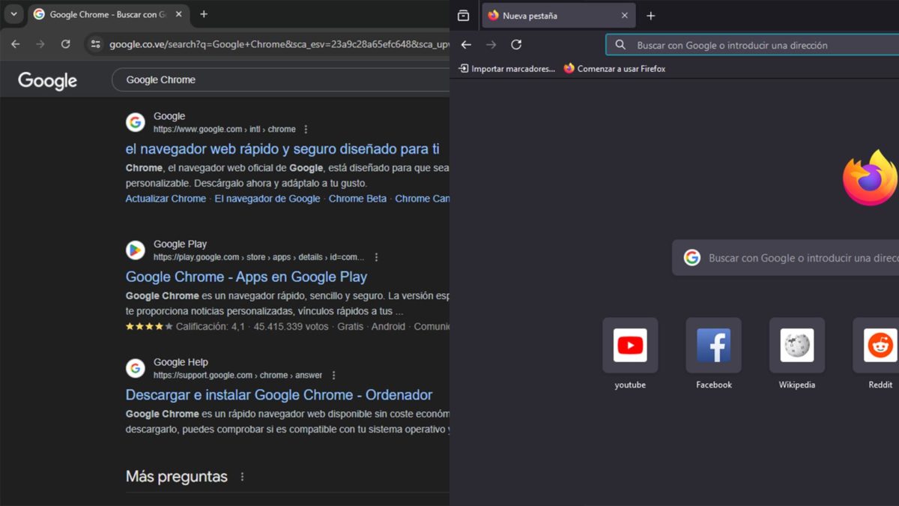Open the three-dot options beside the Google result
Viewport: 899px width, 506px height.
(x=306, y=129)
